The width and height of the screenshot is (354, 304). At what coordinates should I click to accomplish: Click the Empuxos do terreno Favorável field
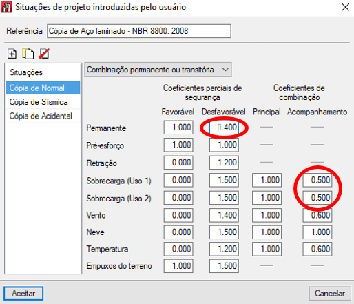178,266
